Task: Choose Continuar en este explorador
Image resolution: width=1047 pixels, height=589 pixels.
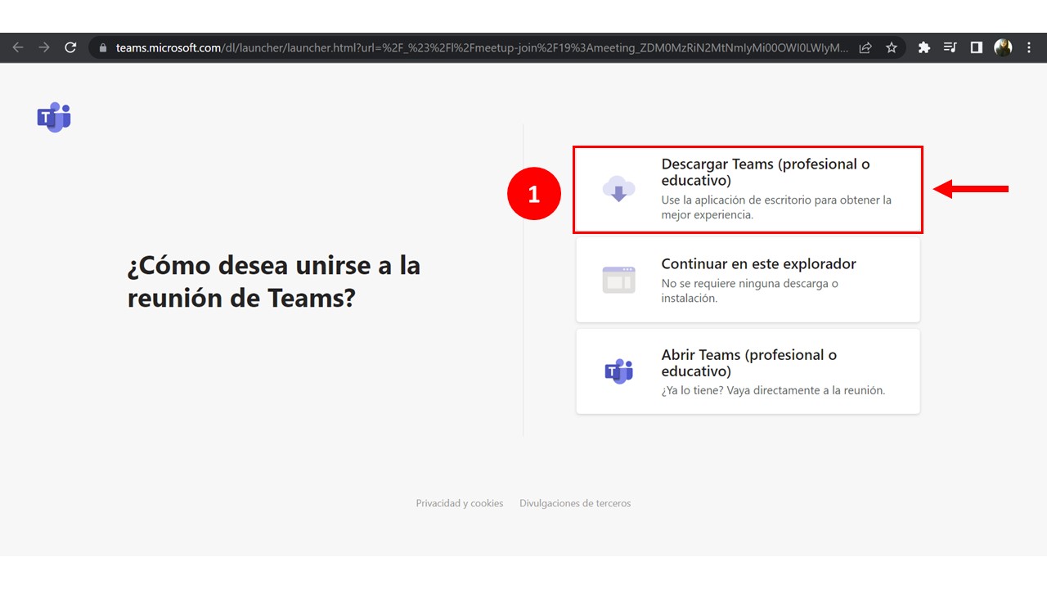Action: click(x=748, y=279)
